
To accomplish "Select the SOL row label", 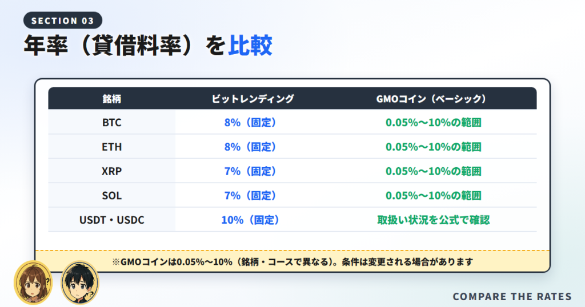I will (111, 195).
